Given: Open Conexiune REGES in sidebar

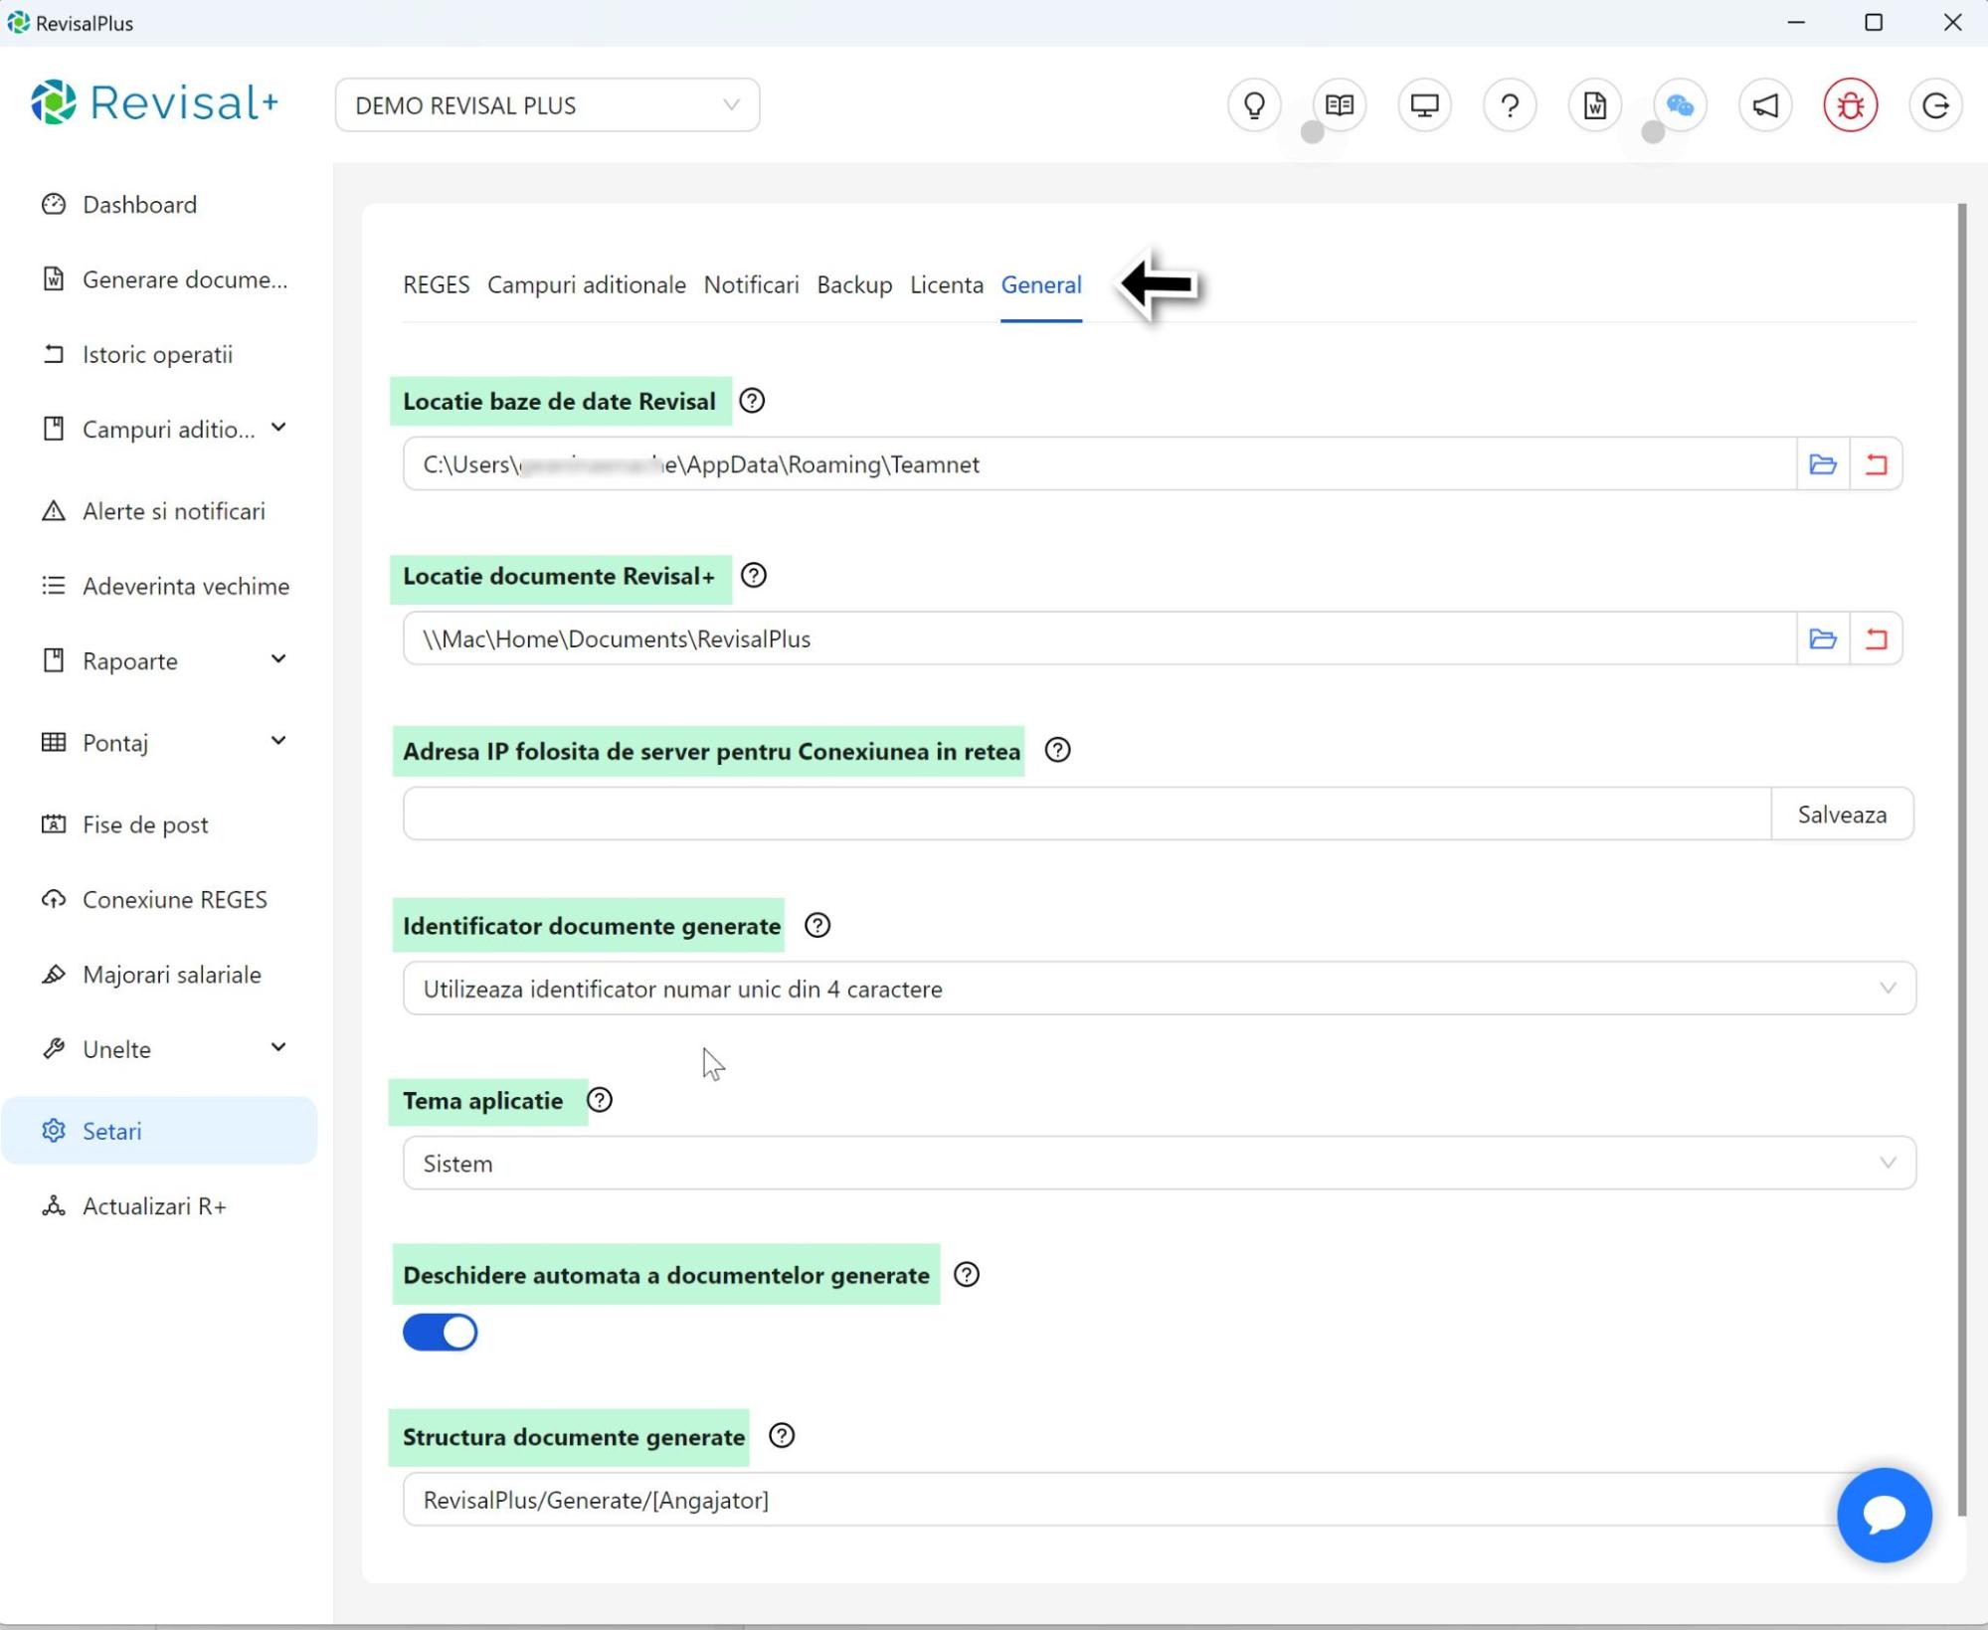Looking at the screenshot, I should click(174, 900).
